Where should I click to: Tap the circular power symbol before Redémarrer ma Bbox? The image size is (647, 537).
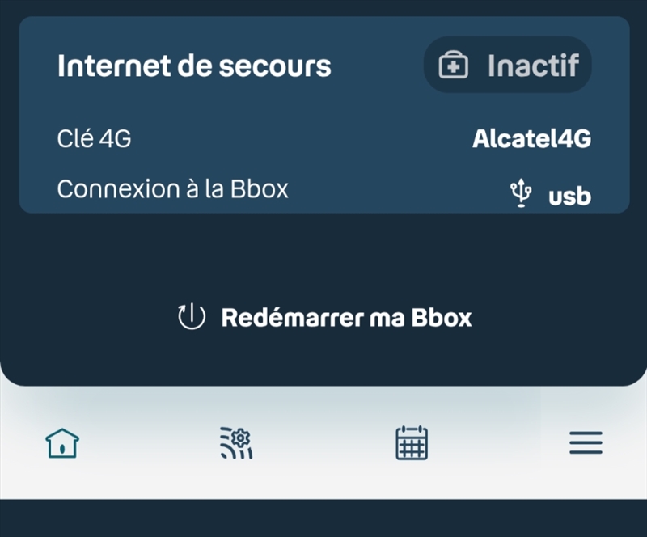tap(190, 317)
